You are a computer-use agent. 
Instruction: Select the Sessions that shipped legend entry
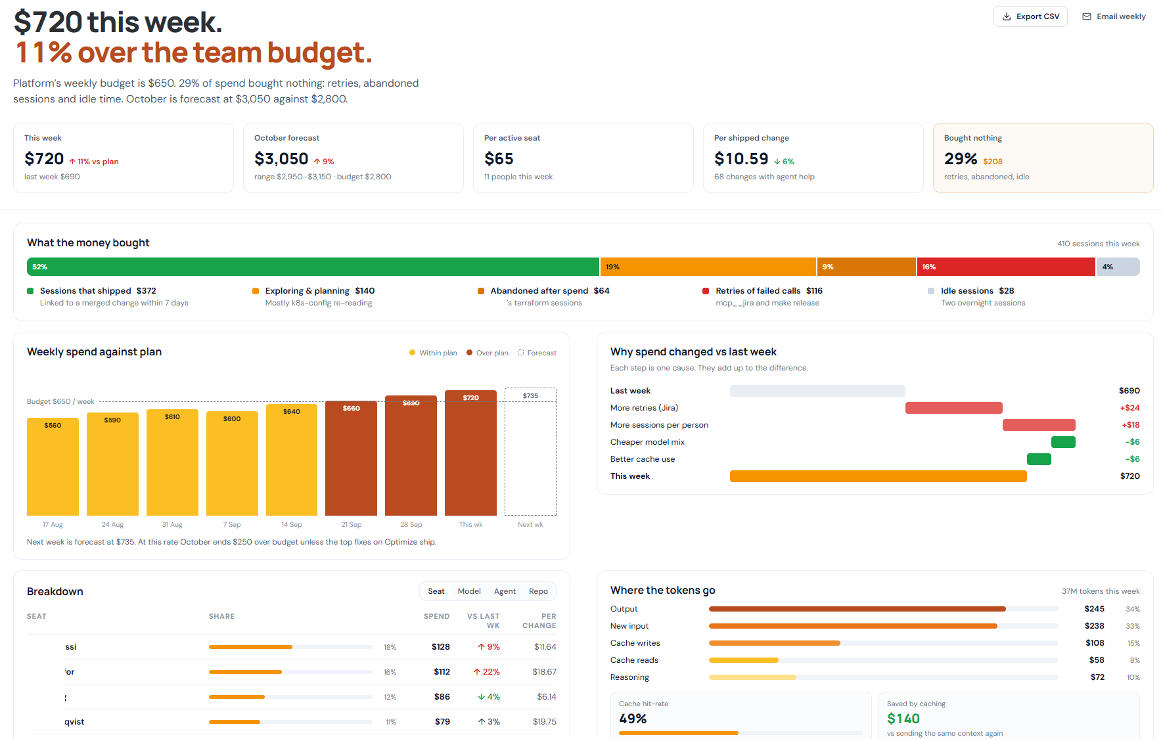coord(108,296)
